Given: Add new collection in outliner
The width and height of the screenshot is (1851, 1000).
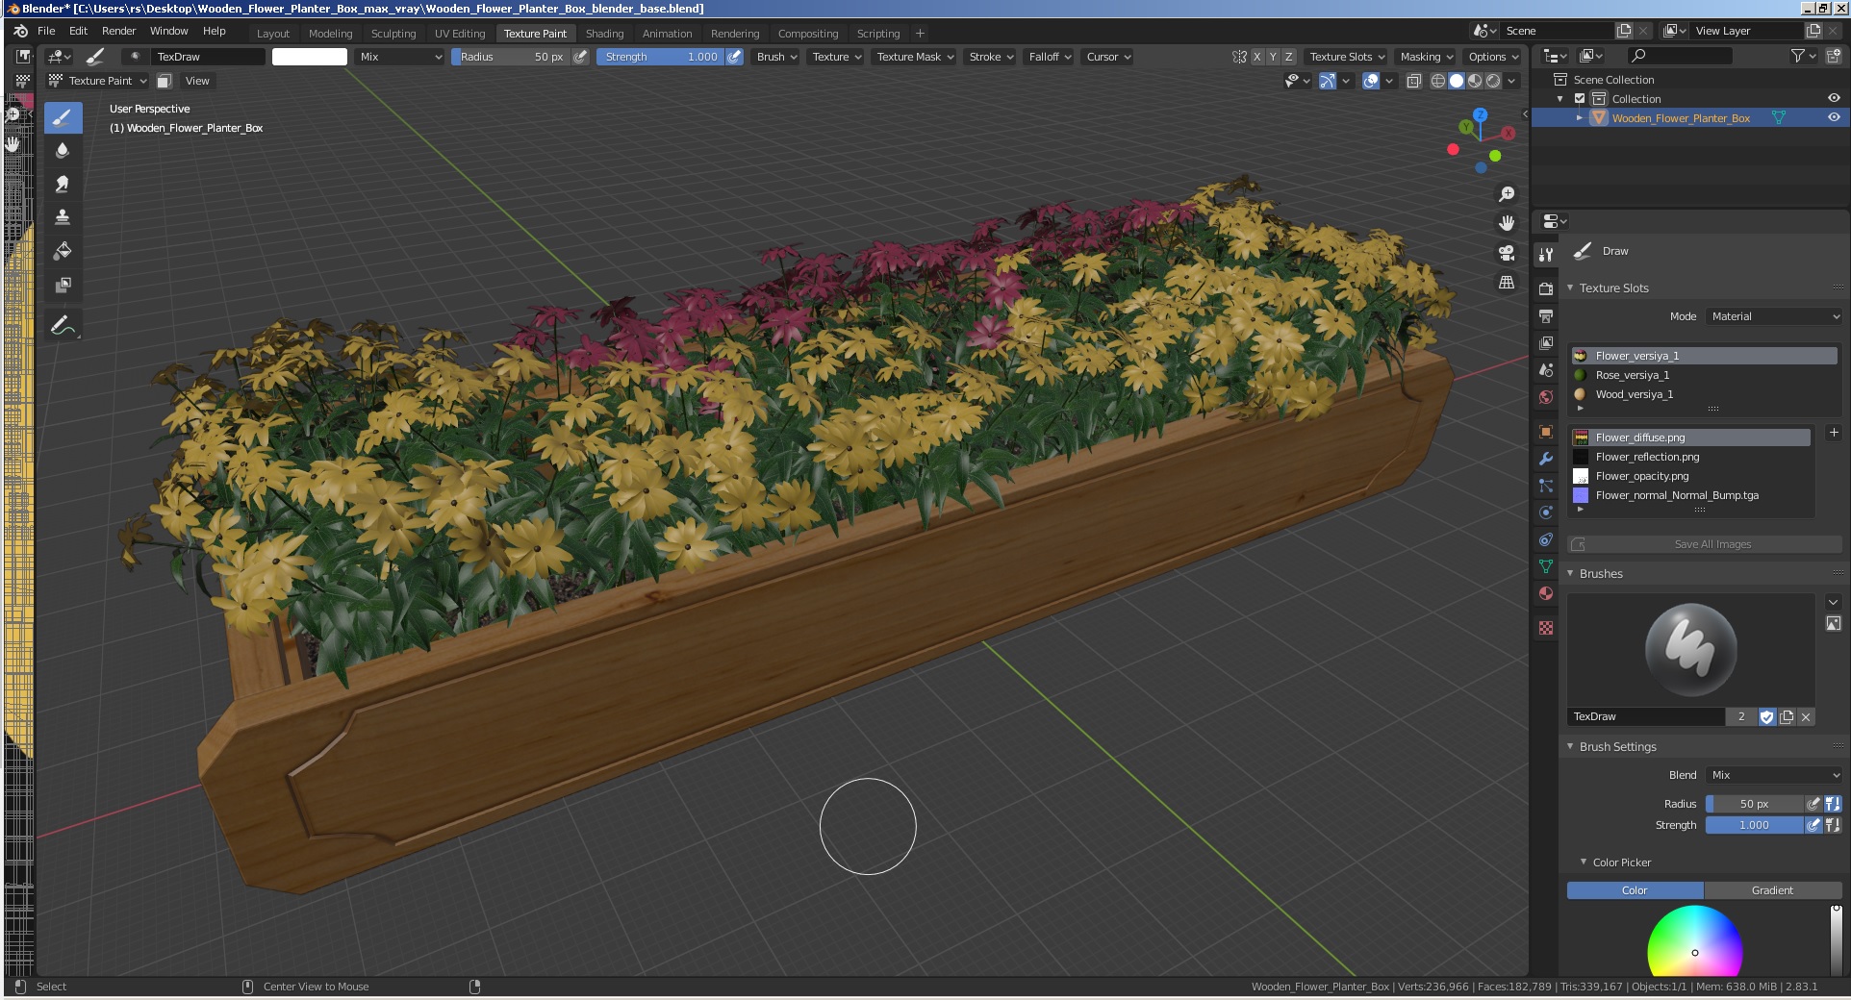Looking at the screenshot, I should (1834, 57).
